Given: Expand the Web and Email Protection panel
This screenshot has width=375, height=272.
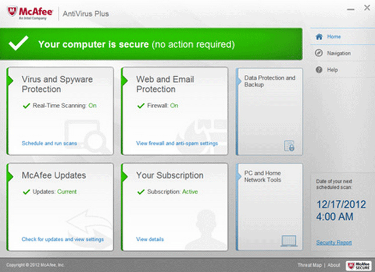Looking at the screenshot, I should [x=165, y=84].
